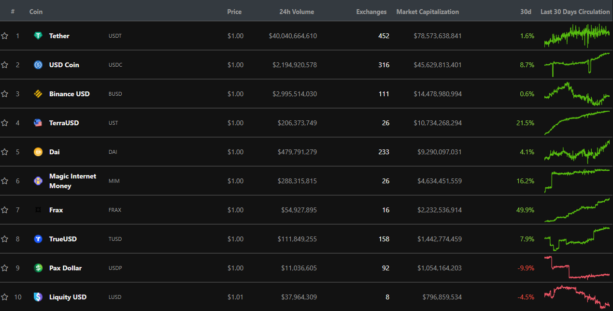Open the Pax Dollar coin name link
The height and width of the screenshot is (311, 613).
click(x=65, y=268)
